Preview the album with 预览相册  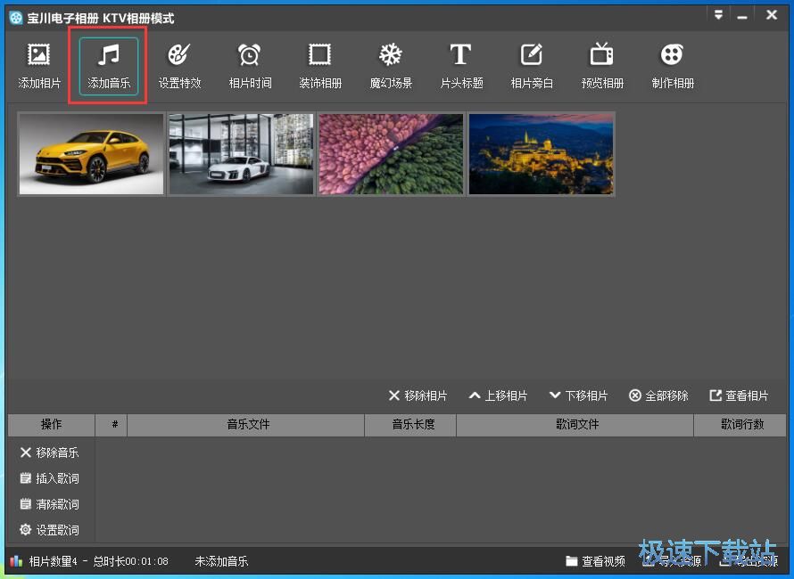602,56
